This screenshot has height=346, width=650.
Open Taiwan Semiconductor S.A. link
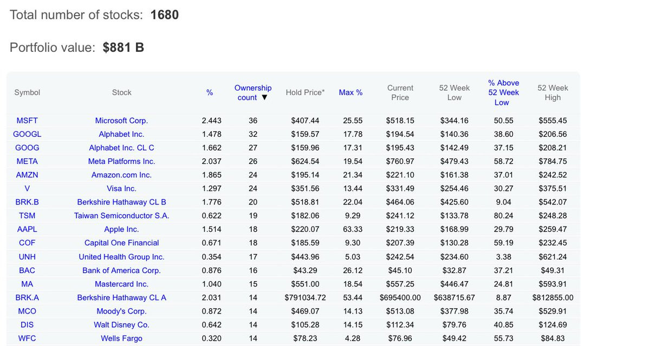(121, 215)
